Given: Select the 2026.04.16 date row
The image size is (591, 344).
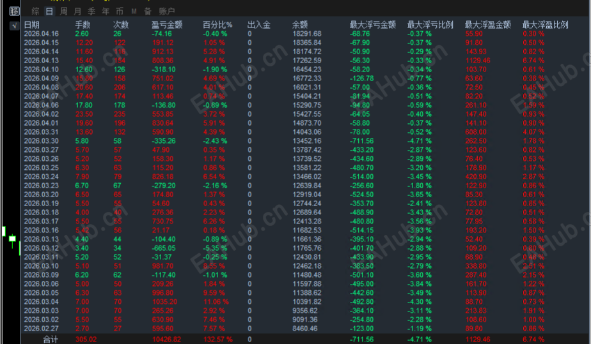Looking at the screenshot, I should click(x=42, y=34).
